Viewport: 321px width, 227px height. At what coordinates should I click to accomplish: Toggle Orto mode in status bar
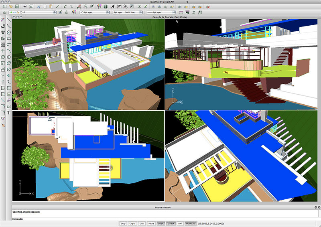point(142,223)
